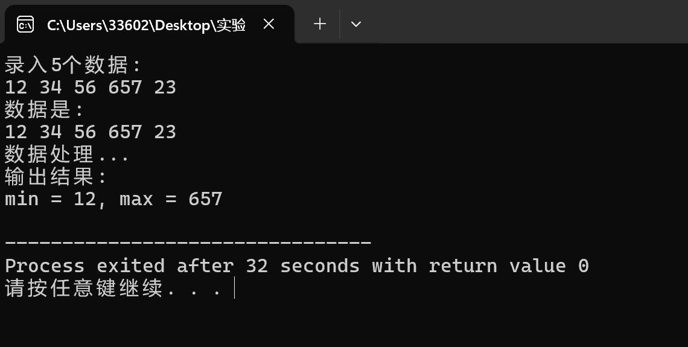Click "32 seconds" in the exit message
The width and height of the screenshot is (688, 347).
coord(303,266)
